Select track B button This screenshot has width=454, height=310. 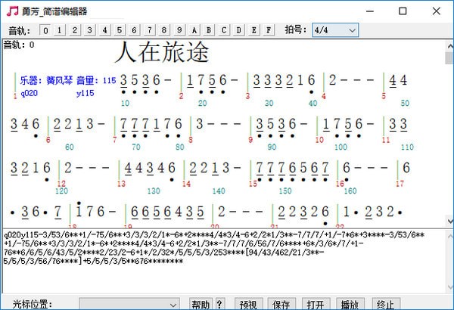pyautogui.click(x=209, y=30)
